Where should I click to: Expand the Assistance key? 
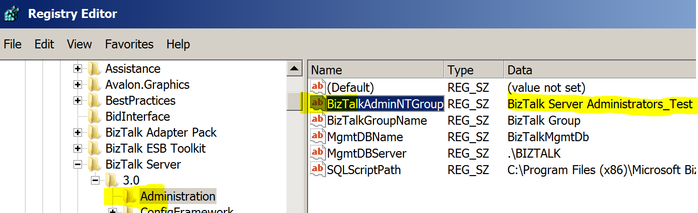tap(77, 69)
